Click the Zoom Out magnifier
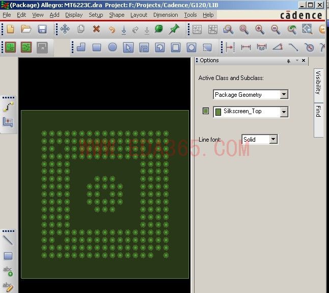The width and height of the screenshot is (329, 293). 276,30
